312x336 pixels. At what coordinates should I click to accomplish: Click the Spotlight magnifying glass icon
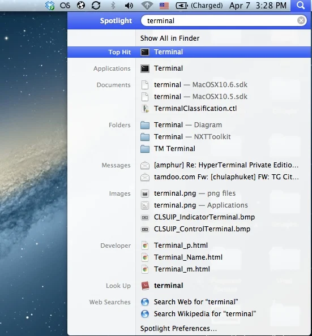point(301,5)
